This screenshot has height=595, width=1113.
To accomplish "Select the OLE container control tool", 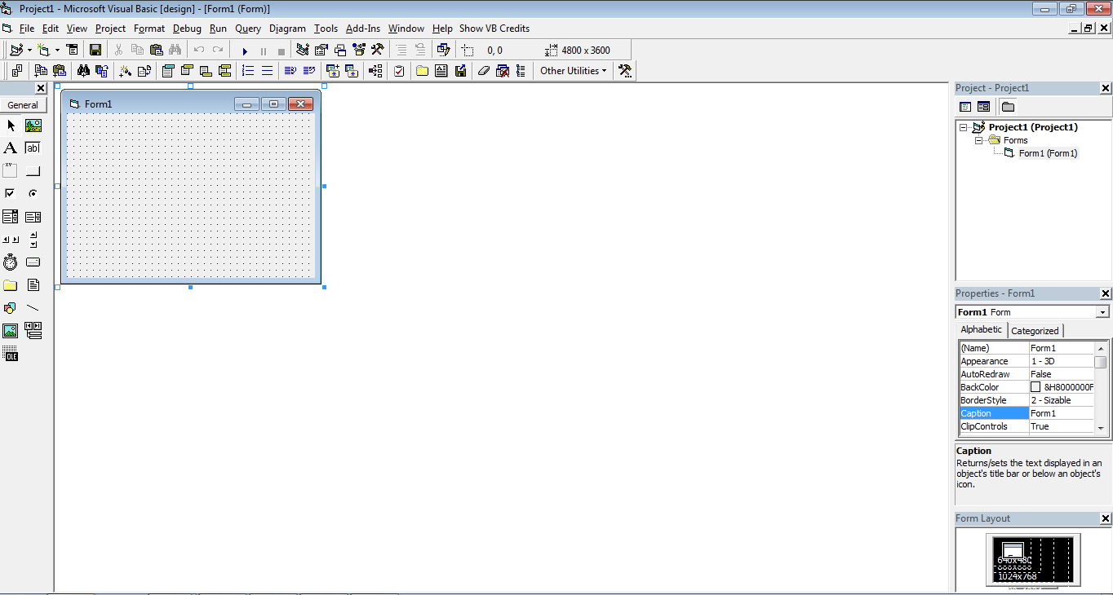I will [x=11, y=354].
